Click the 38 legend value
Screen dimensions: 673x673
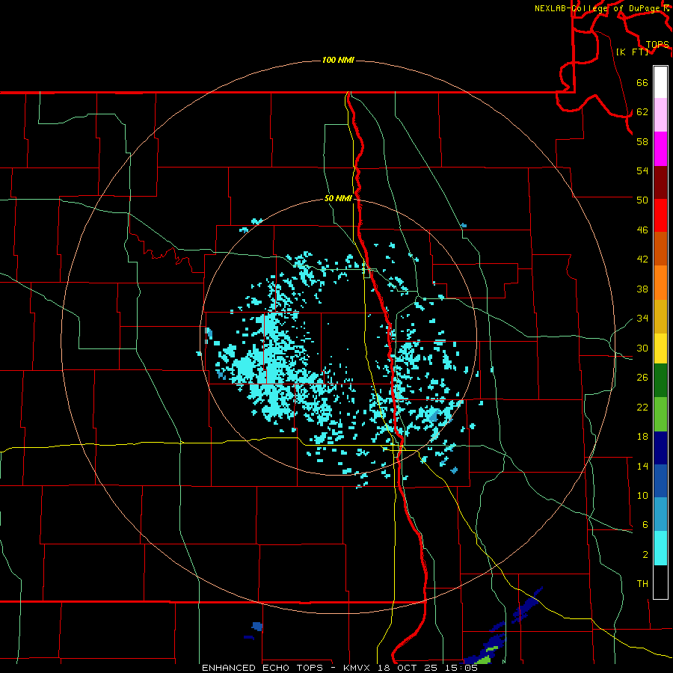[x=642, y=289]
